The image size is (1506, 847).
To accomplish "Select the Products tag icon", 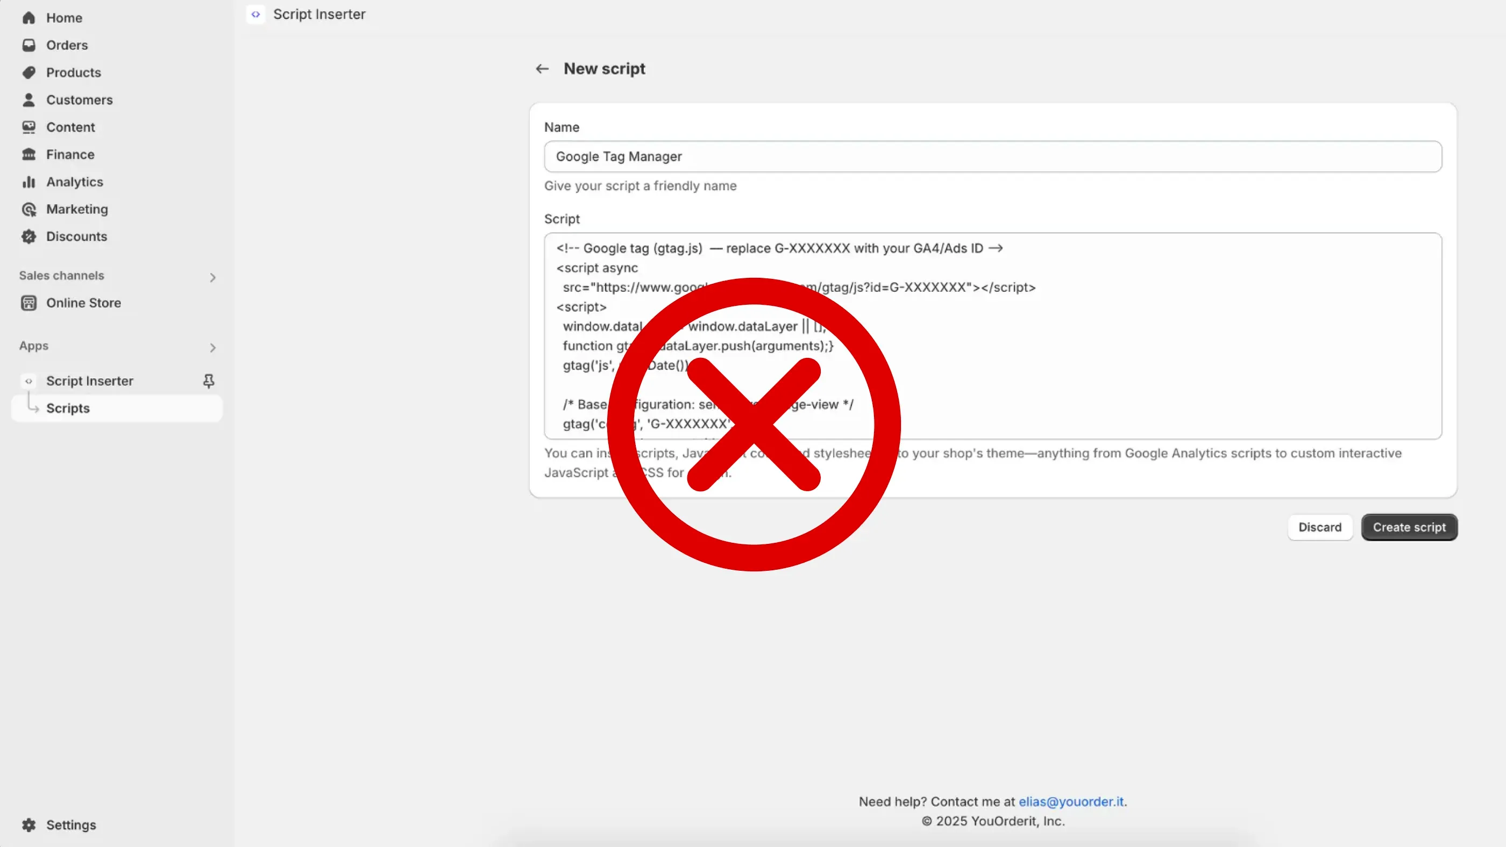I will (29, 73).
